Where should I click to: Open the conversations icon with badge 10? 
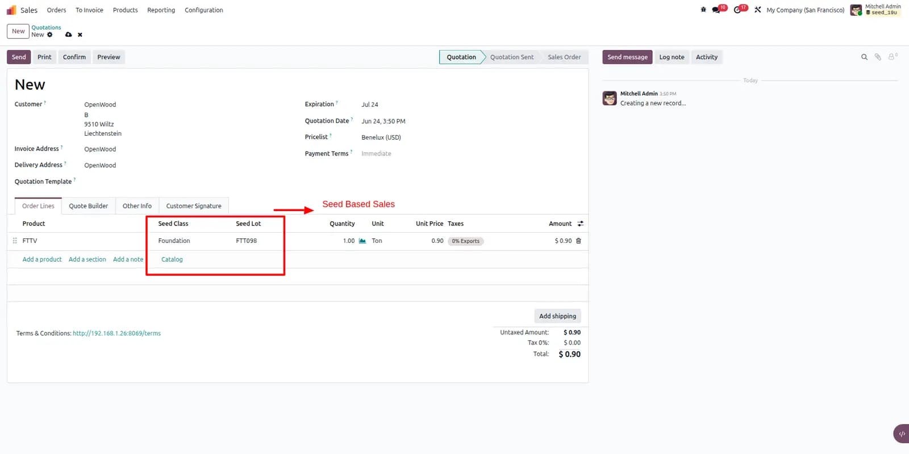click(x=716, y=10)
